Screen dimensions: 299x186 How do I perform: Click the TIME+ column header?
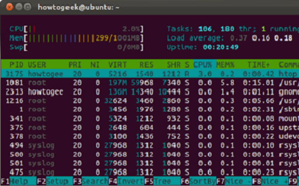(258, 65)
